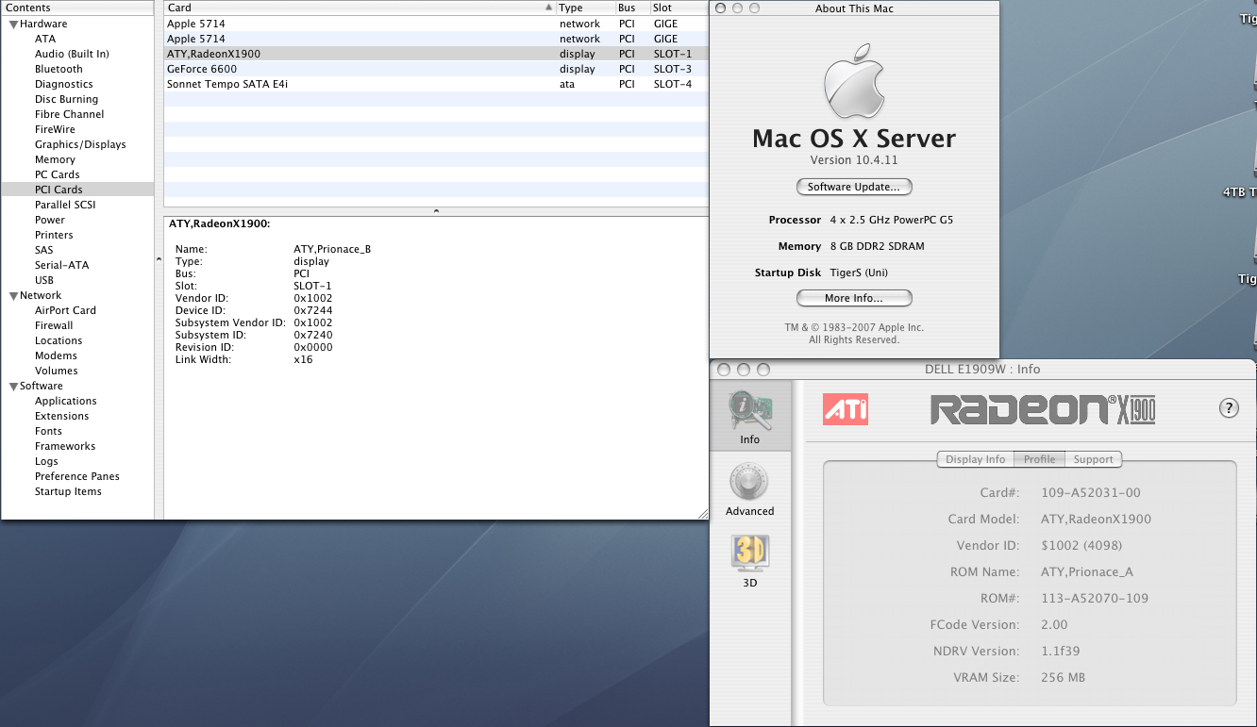The image size is (1257, 727).
Task: Select Serial-ATA in sidebar
Action: 61,265
